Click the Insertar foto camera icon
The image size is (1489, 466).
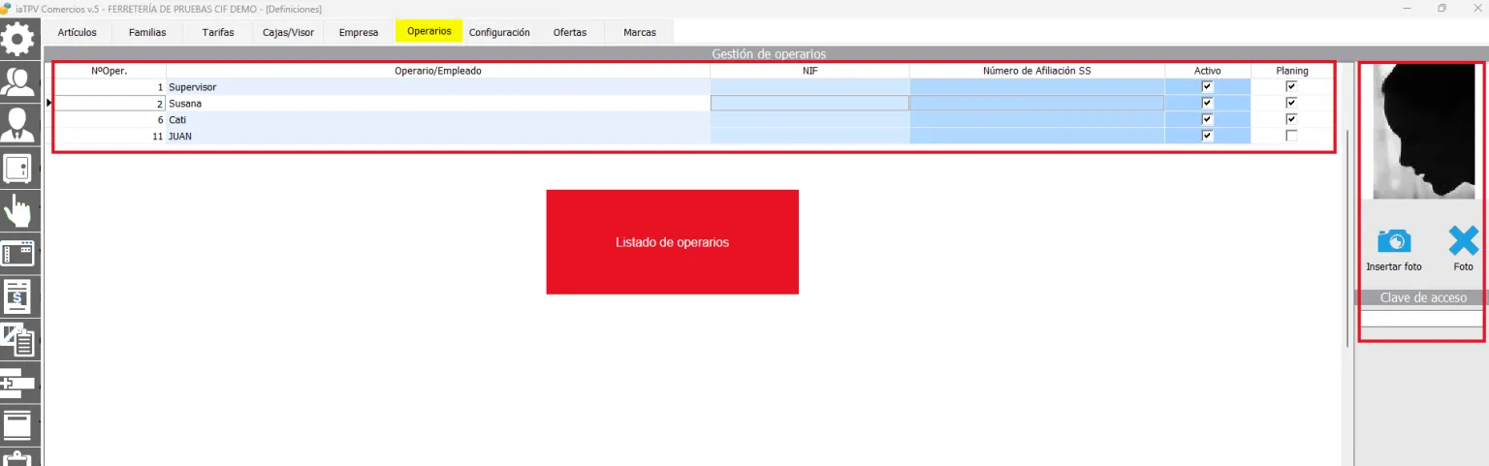[1394, 240]
